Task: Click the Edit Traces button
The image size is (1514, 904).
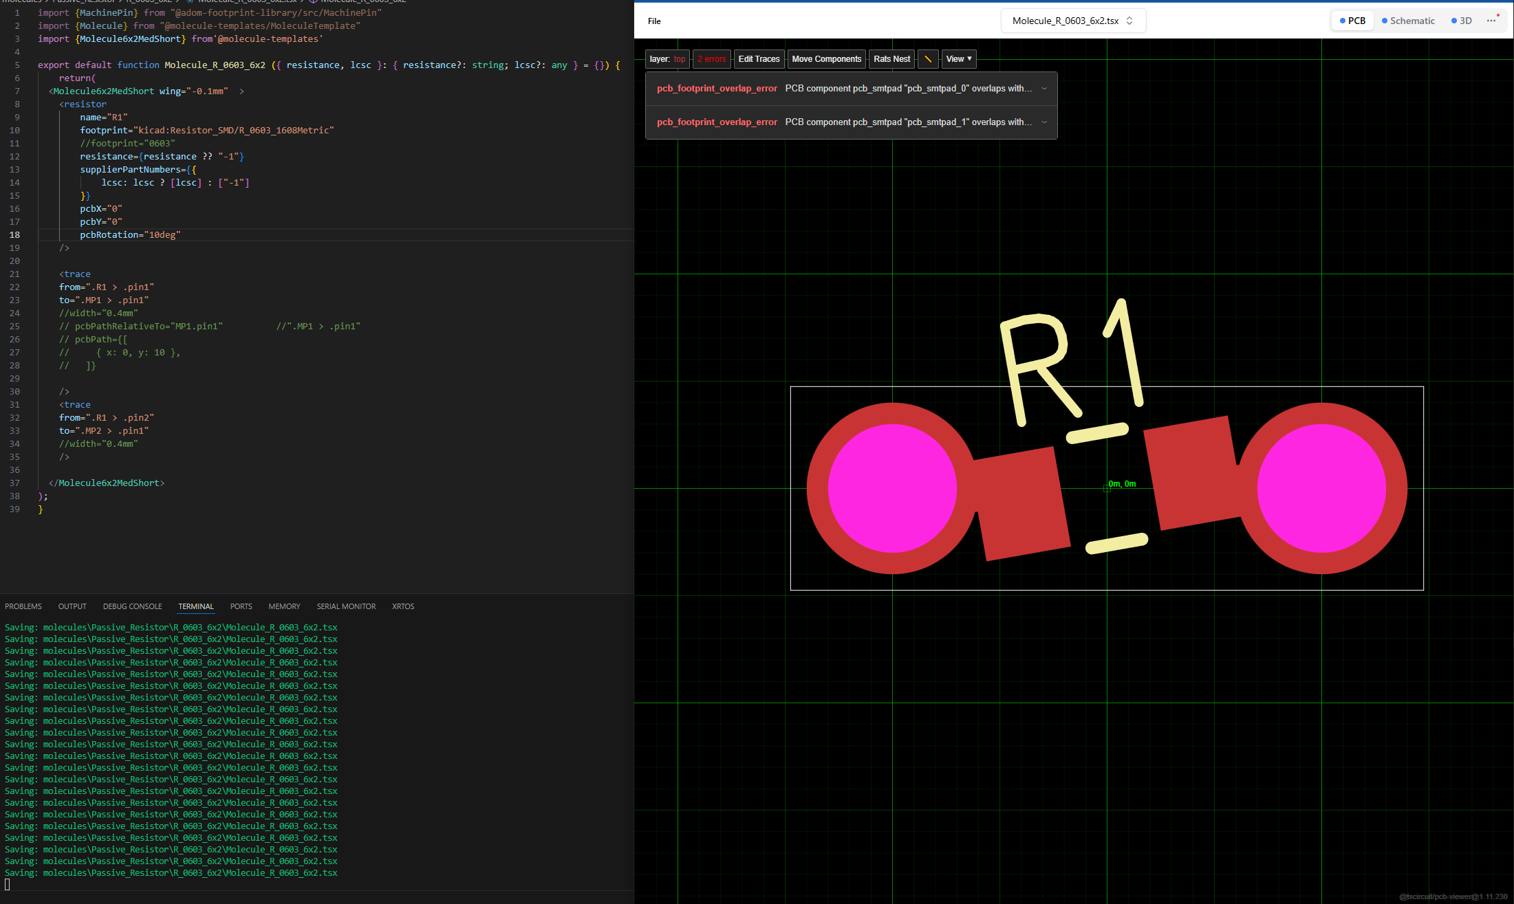Action: pos(759,59)
